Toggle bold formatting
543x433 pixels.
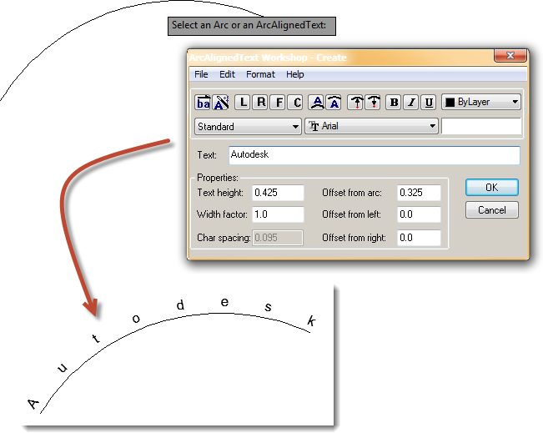(x=394, y=102)
